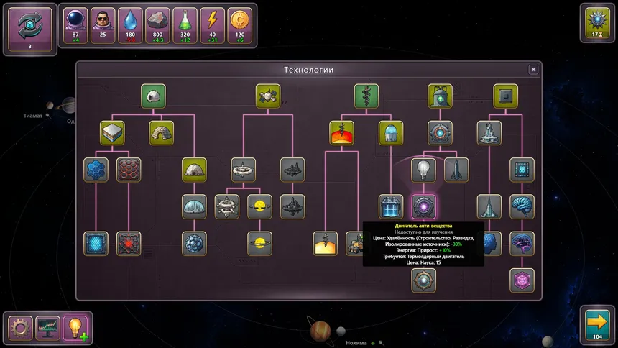The width and height of the screenshot is (618, 348).
Task: Select the purple antimatter engine technology
Action: pos(423,206)
